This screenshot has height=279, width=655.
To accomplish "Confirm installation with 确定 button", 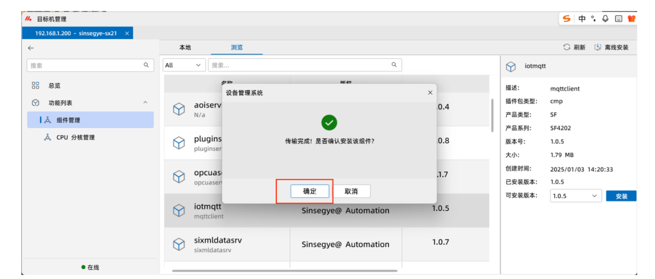I will [x=310, y=191].
